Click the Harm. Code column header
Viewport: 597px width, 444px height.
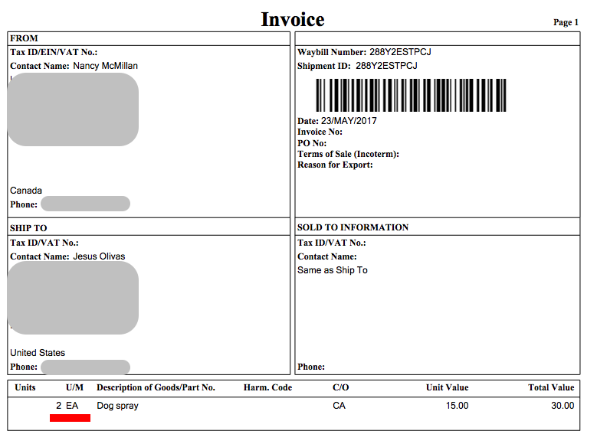point(267,387)
